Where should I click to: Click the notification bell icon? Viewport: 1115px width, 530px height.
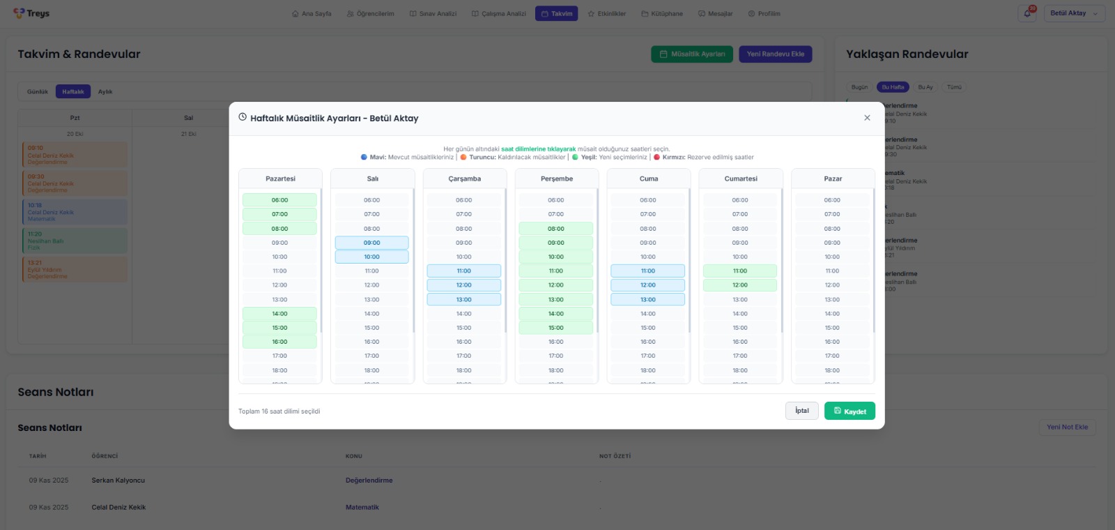(x=1027, y=13)
